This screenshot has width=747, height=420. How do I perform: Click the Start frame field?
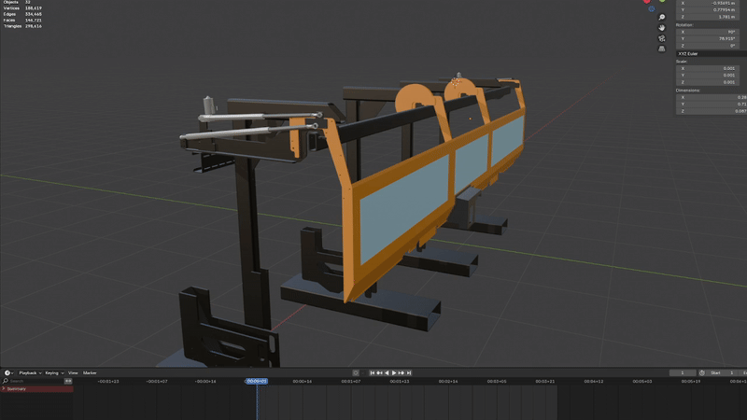[721, 372]
